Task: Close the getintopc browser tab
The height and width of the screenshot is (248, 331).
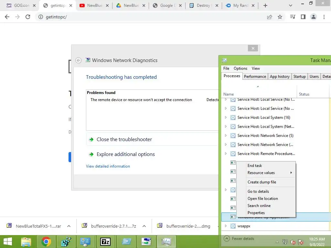Action: pos(71,6)
